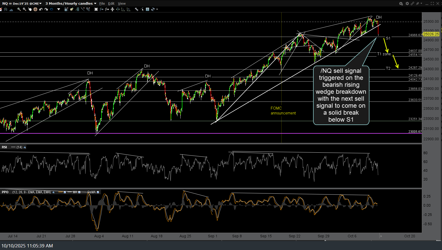Viewport: 442px width, 250px height.
Task: Expand 3 Months/Hourly candles period dropdown
Action: click(71, 3)
